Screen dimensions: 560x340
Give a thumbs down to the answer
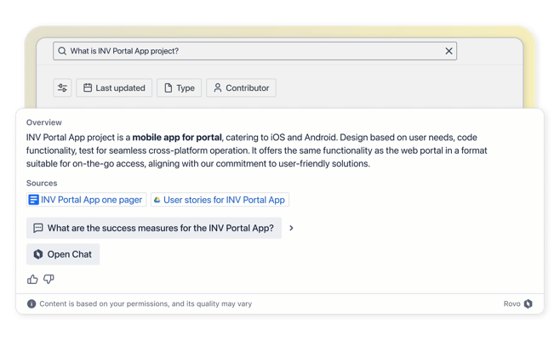tap(49, 279)
